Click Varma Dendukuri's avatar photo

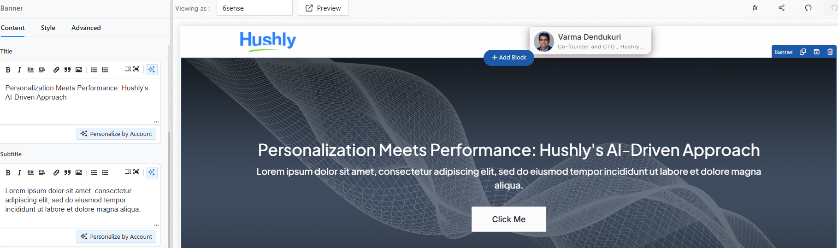tap(544, 41)
